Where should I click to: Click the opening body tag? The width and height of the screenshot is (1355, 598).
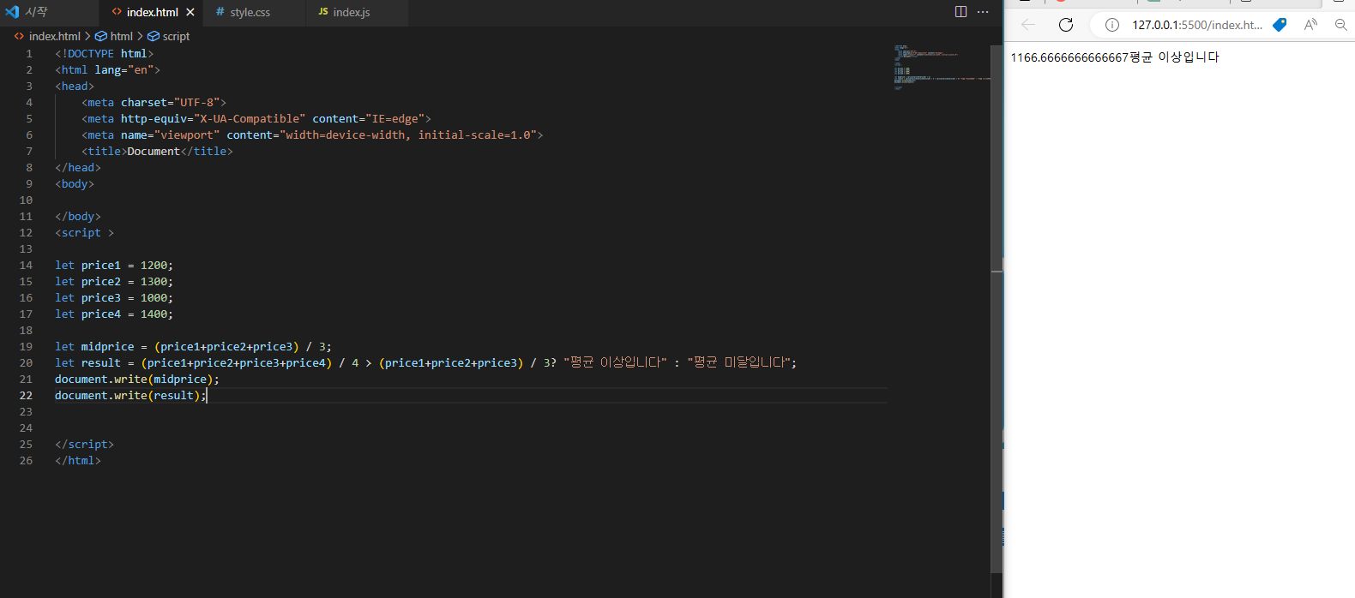coord(75,183)
